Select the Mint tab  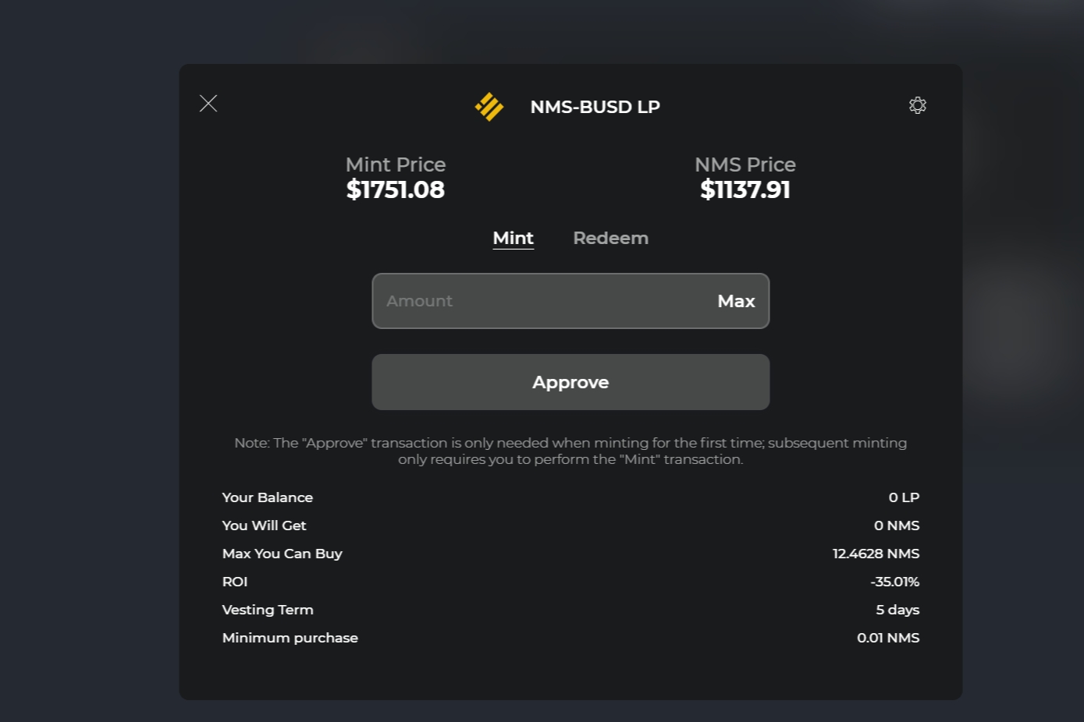tap(514, 238)
